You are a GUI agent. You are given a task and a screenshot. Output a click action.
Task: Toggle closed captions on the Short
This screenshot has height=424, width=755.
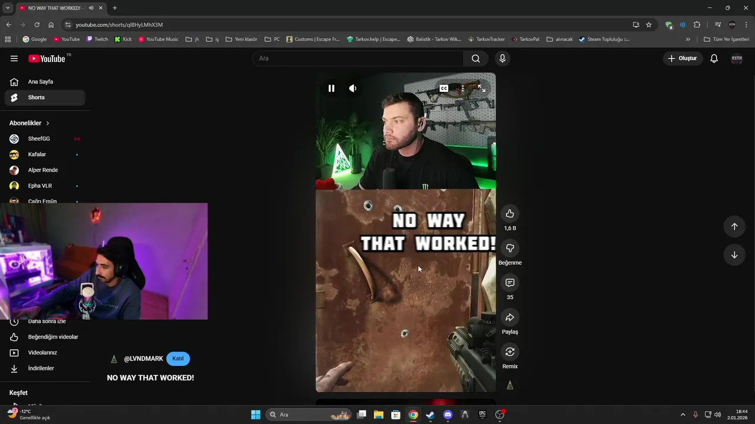point(444,88)
